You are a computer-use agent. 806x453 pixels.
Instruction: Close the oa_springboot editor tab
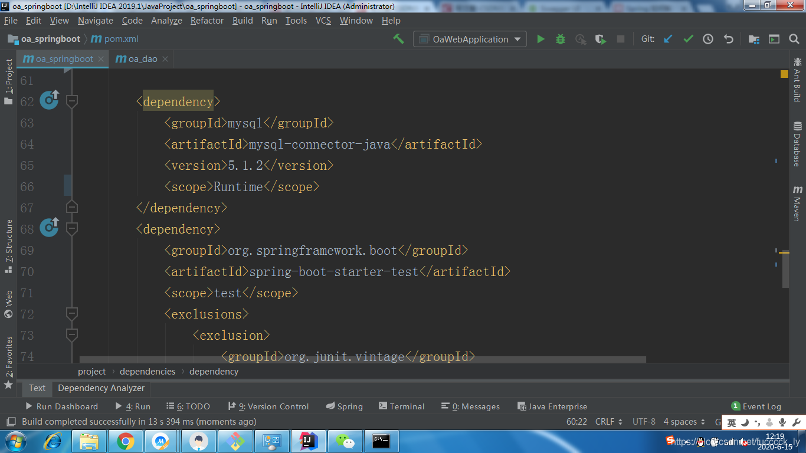click(x=101, y=59)
